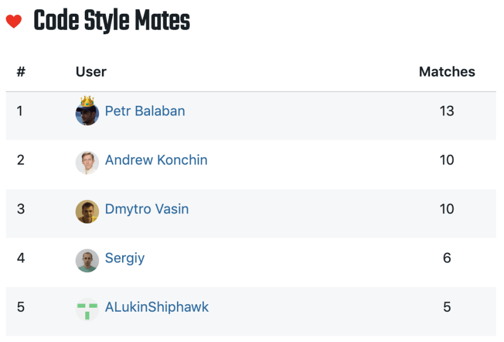Viewport: 504px width, 342px height.
Task: Click the Code Style Mates heading
Action: pyautogui.click(x=112, y=21)
